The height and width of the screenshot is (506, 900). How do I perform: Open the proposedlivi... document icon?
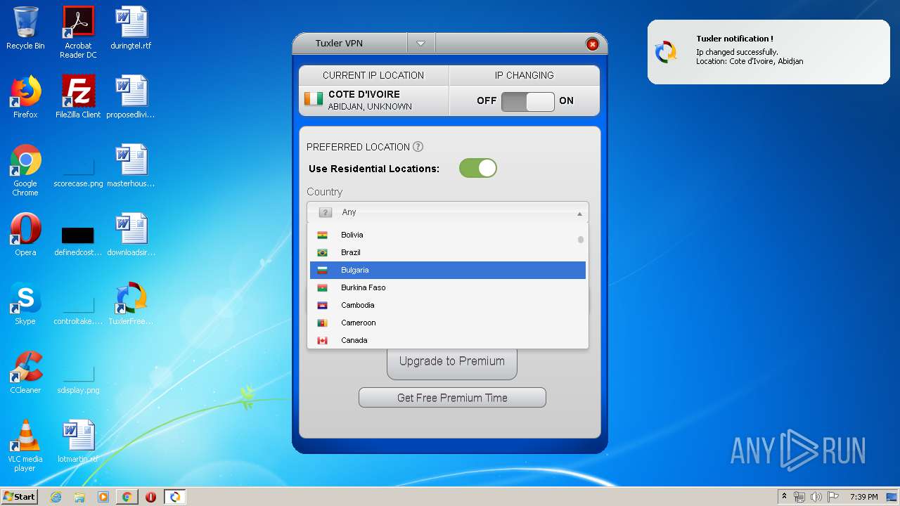[131, 97]
